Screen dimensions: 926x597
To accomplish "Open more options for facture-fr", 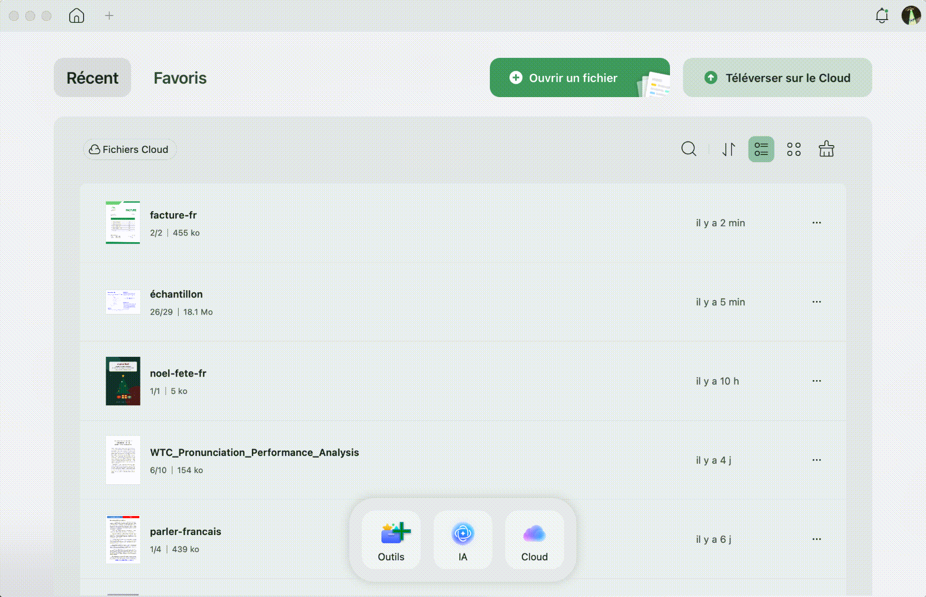I will [x=817, y=223].
